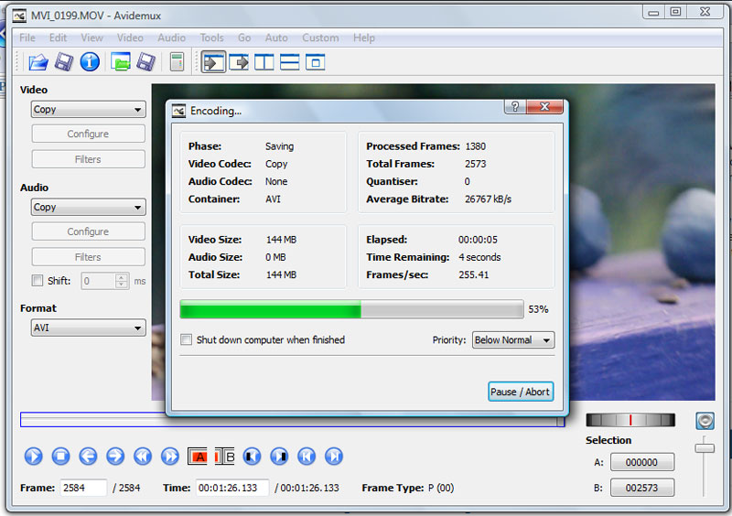This screenshot has height=516, width=732.
Task: Click the timeline navigation bar
Action: pyautogui.click(x=292, y=419)
